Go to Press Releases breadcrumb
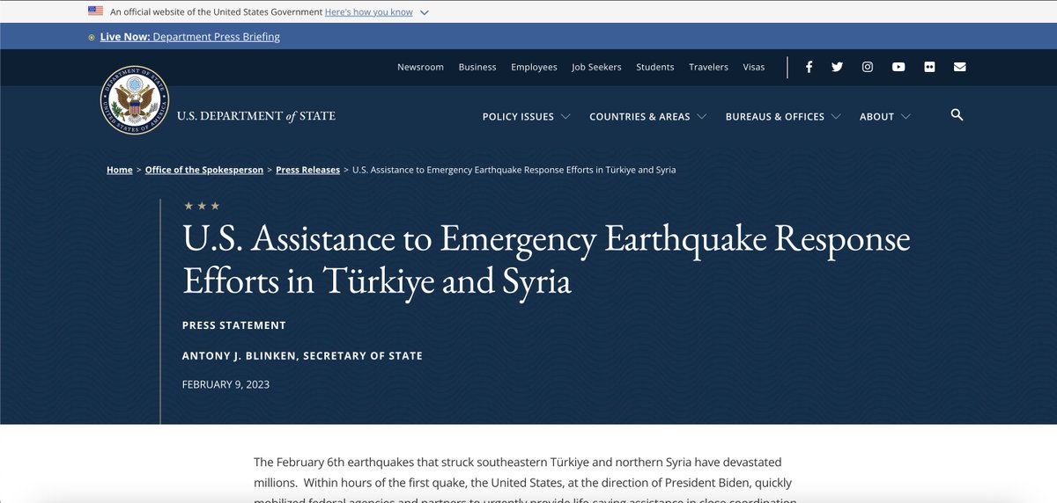Viewport: 1057px width, 503px height. (307, 170)
